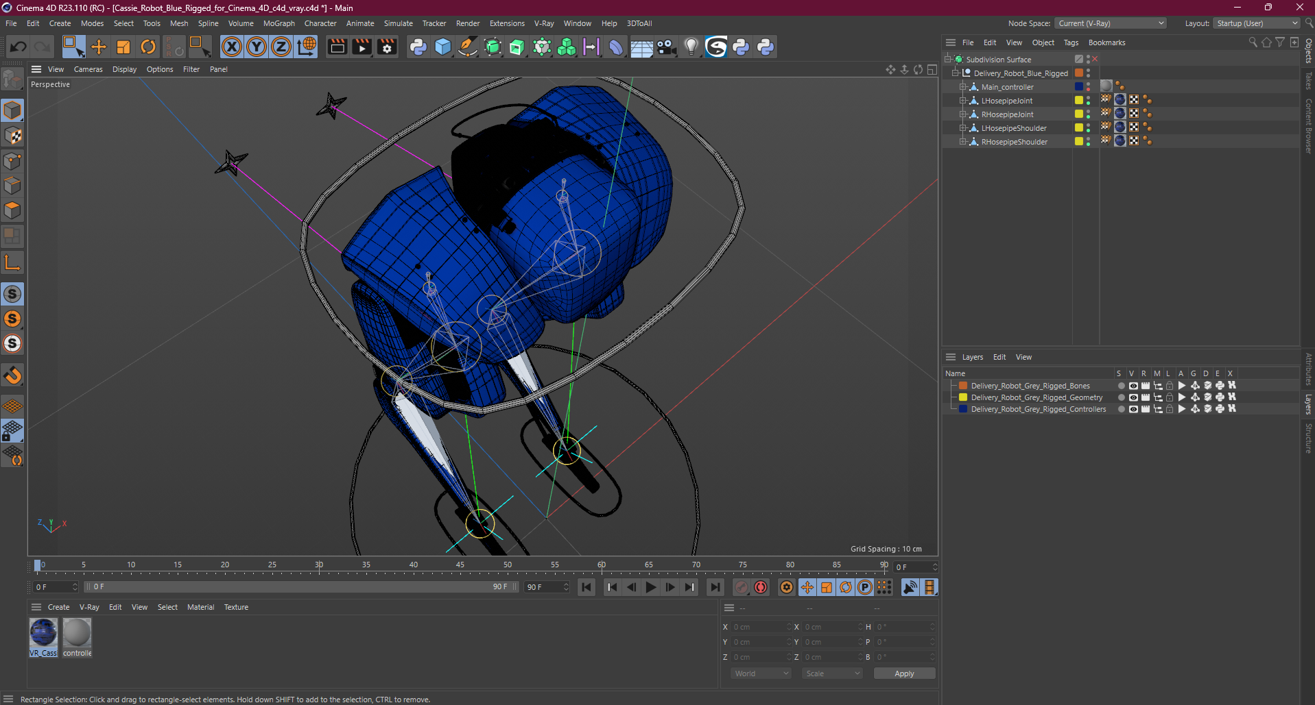Toggle lock for Delivery_Robot_Grey_Rigged_Controllers layer
Screen dimensions: 1315x705
click(x=1170, y=409)
